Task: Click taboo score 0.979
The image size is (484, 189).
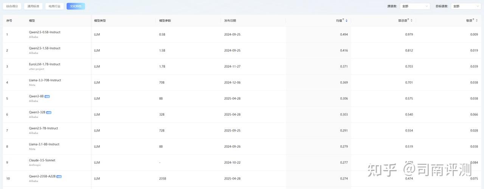Action: tap(409, 34)
